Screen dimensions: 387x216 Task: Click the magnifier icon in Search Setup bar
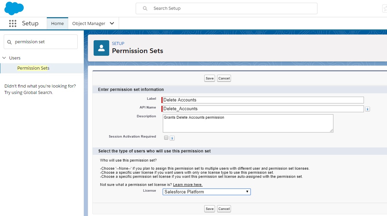click(x=145, y=8)
